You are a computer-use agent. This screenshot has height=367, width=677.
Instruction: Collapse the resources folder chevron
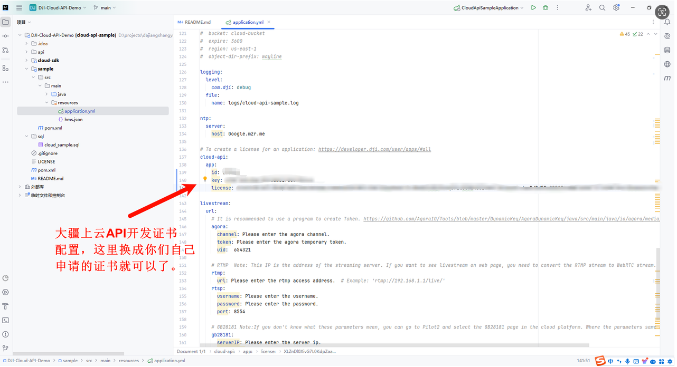coord(46,102)
